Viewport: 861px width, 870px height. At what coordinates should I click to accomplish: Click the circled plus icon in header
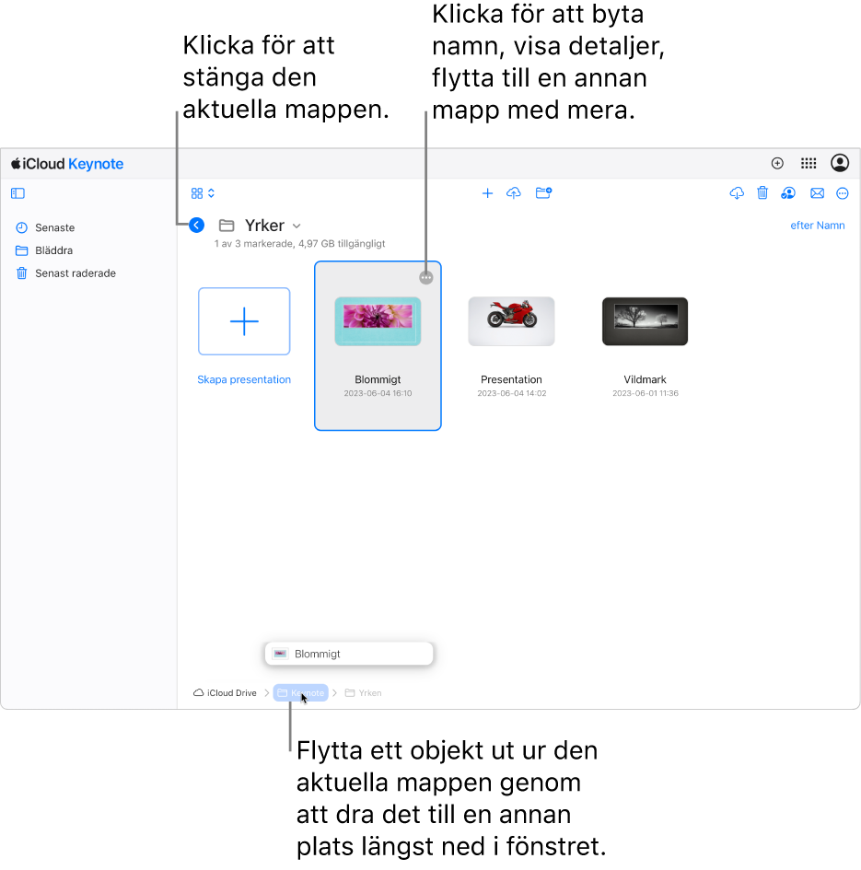[777, 163]
